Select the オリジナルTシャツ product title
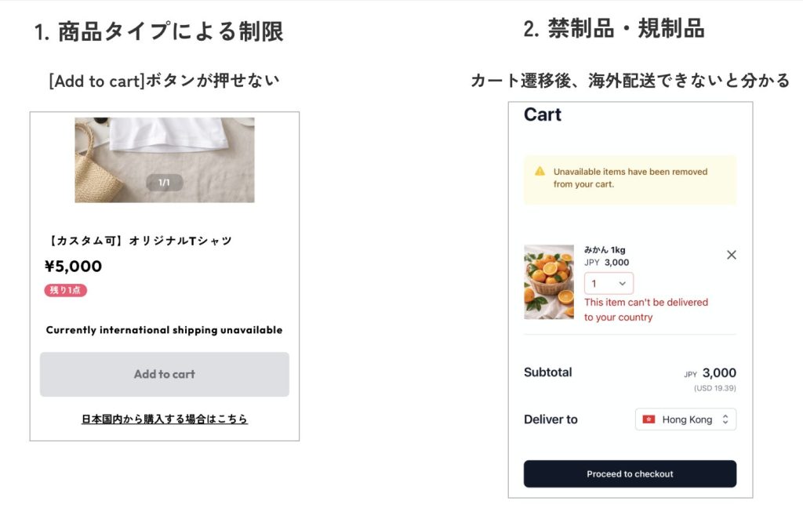Viewport: 803px width, 508px height. [x=140, y=241]
